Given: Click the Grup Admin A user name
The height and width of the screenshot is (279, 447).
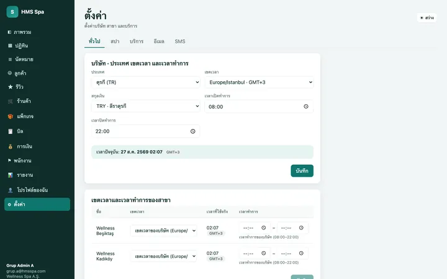Looking at the screenshot, I should pos(20,265).
